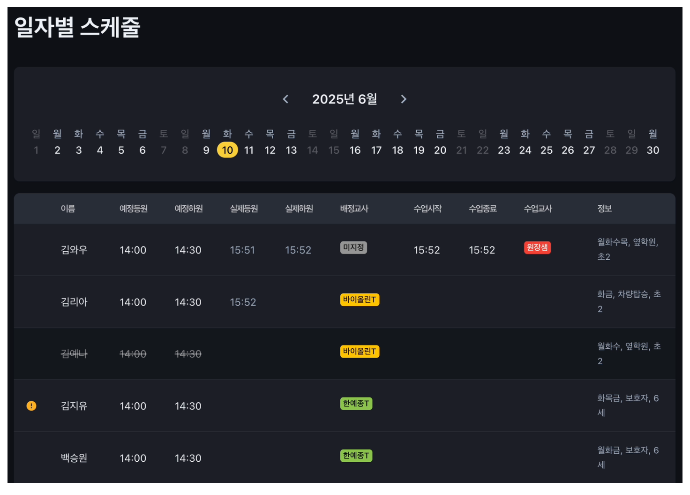Viewport: 690px width, 495px height.
Task: Click the 정보 column header
Action: coord(605,209)
